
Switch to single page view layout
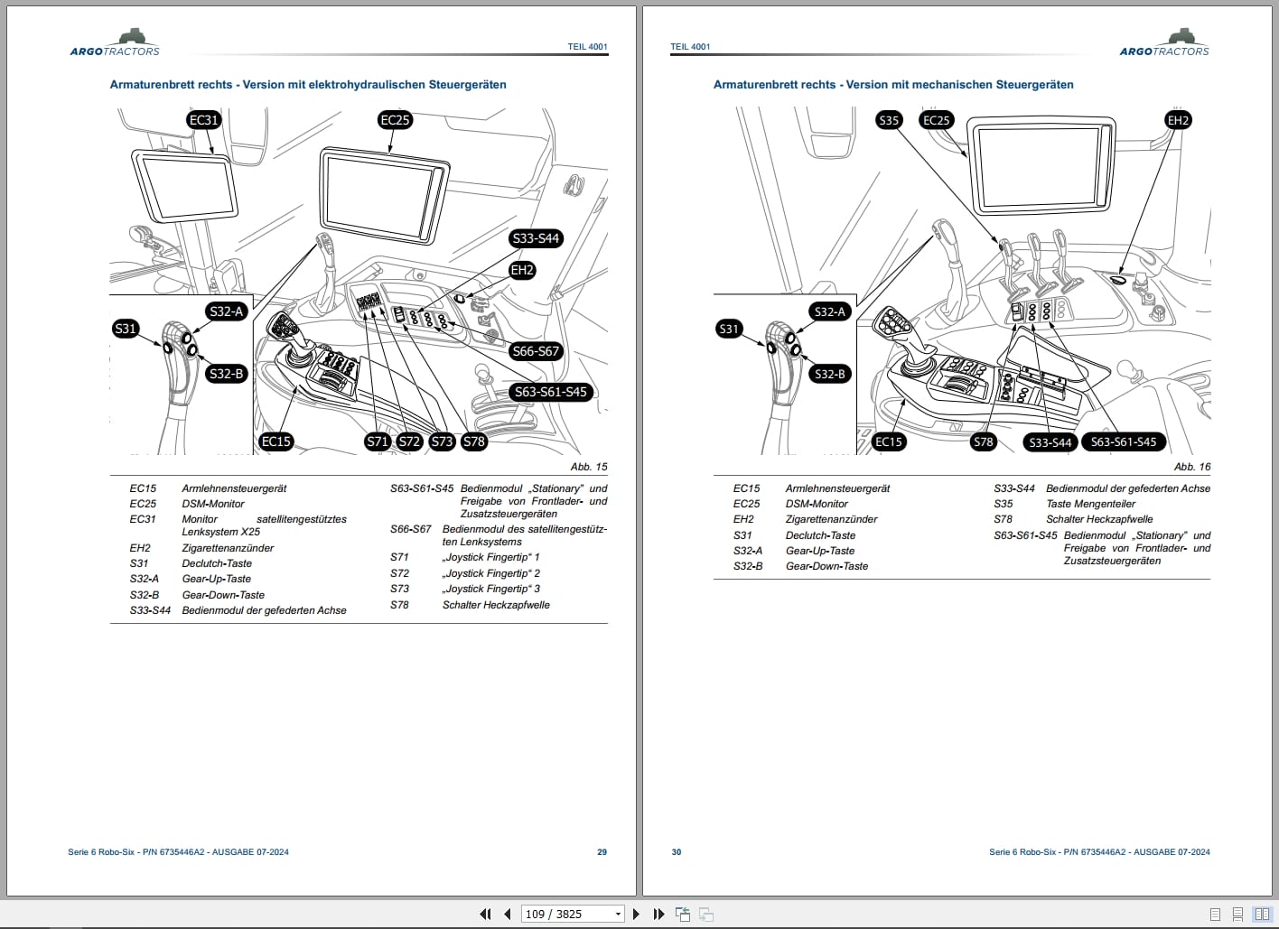coord(1215,915)
